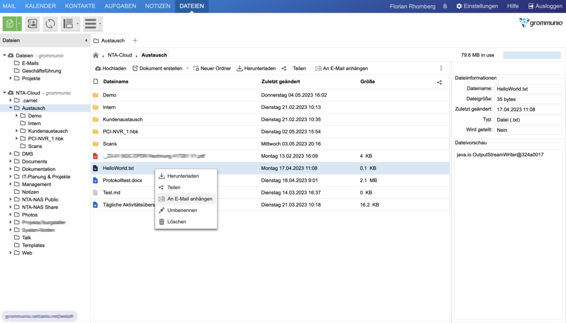Click the Teilen toolbar button
This screenshot has width=566, height=323.
tap(294, 68)
